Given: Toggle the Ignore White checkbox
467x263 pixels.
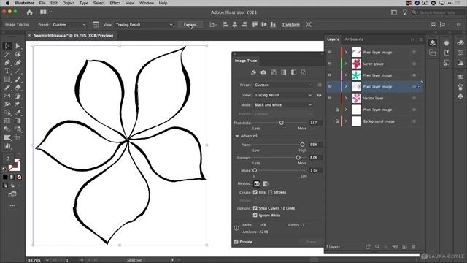Looking at the screenshot, I should [x=255, y=216].
